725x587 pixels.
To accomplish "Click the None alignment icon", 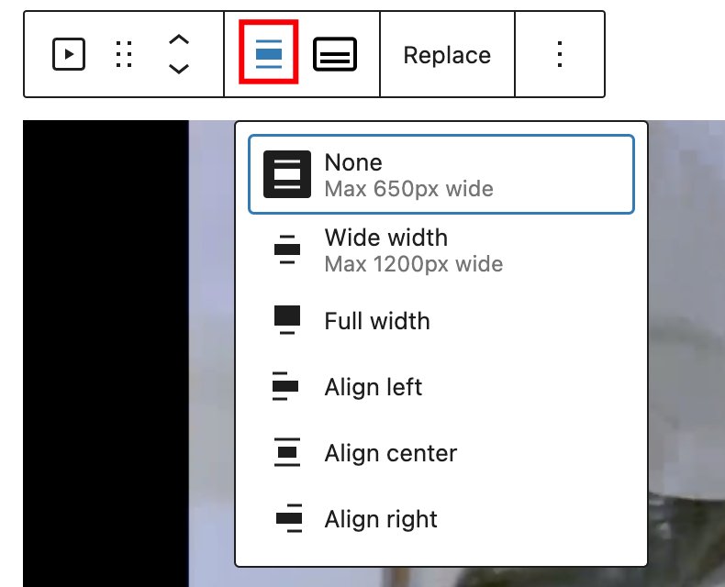I will [287, 174].
